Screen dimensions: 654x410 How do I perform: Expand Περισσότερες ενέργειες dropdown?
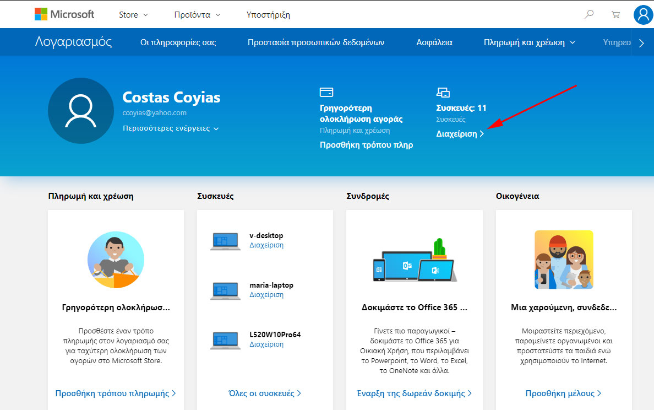[171, 128]
